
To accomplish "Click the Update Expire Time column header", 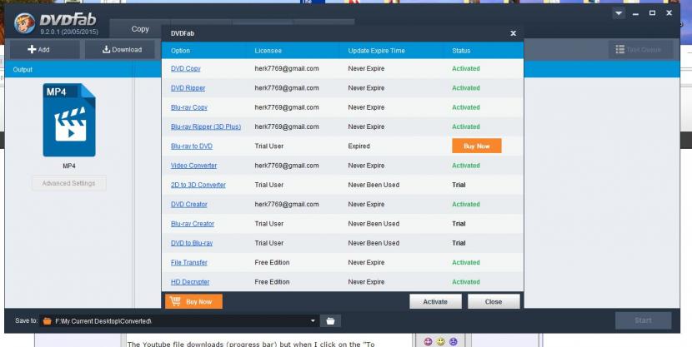I will pos(377,51).
